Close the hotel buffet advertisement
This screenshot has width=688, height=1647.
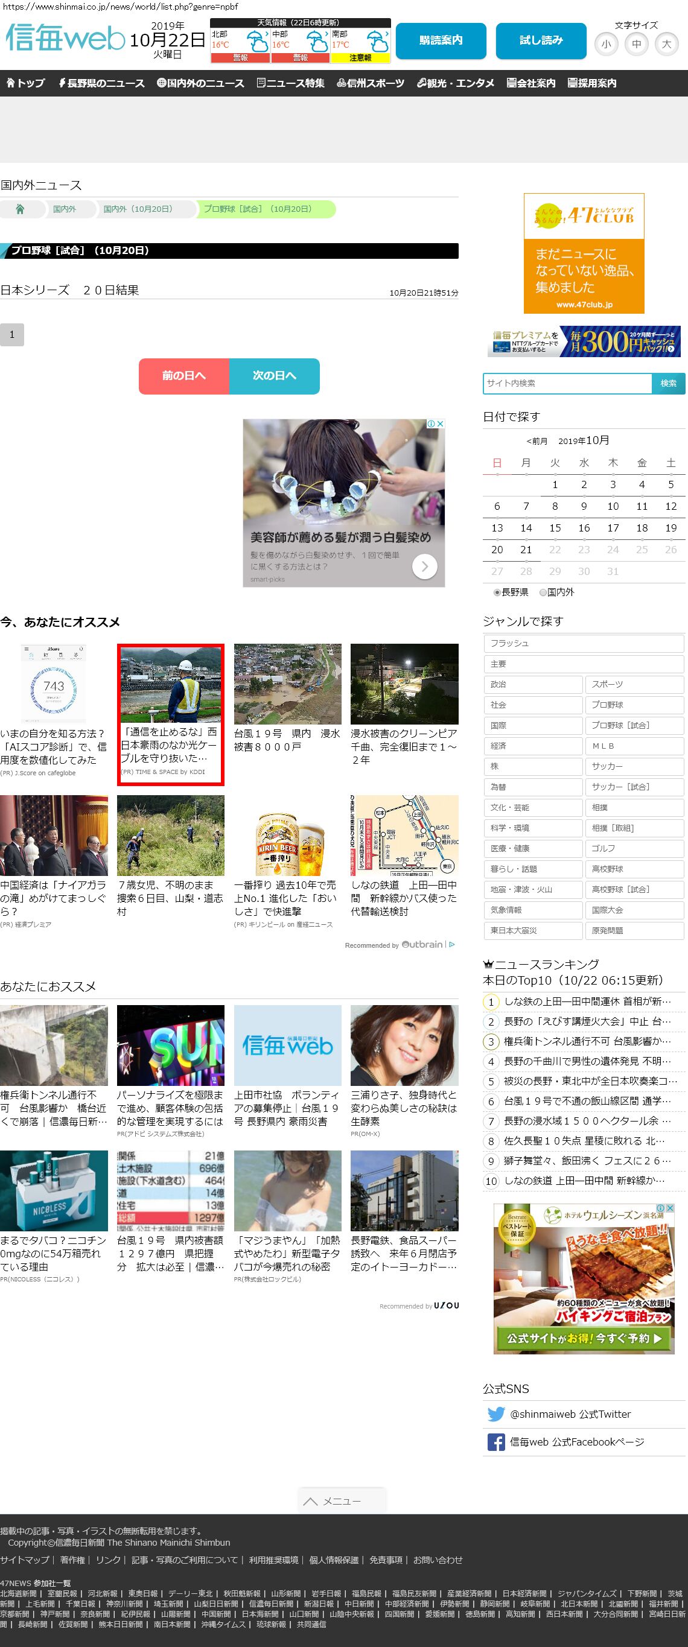[x=669, y=1208]
